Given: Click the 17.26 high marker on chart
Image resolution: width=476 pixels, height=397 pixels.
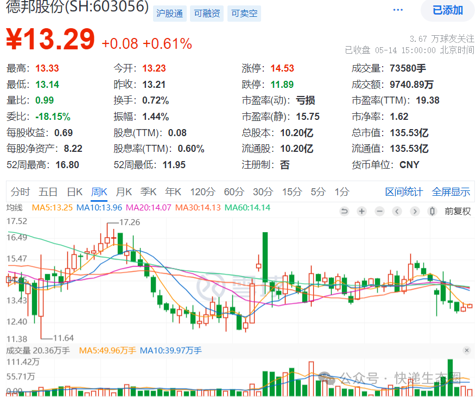Looking at the screenshot, I should [x=130, y=222].
